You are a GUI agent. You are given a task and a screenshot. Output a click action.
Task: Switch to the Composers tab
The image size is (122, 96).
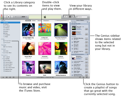tap(46, 21)
